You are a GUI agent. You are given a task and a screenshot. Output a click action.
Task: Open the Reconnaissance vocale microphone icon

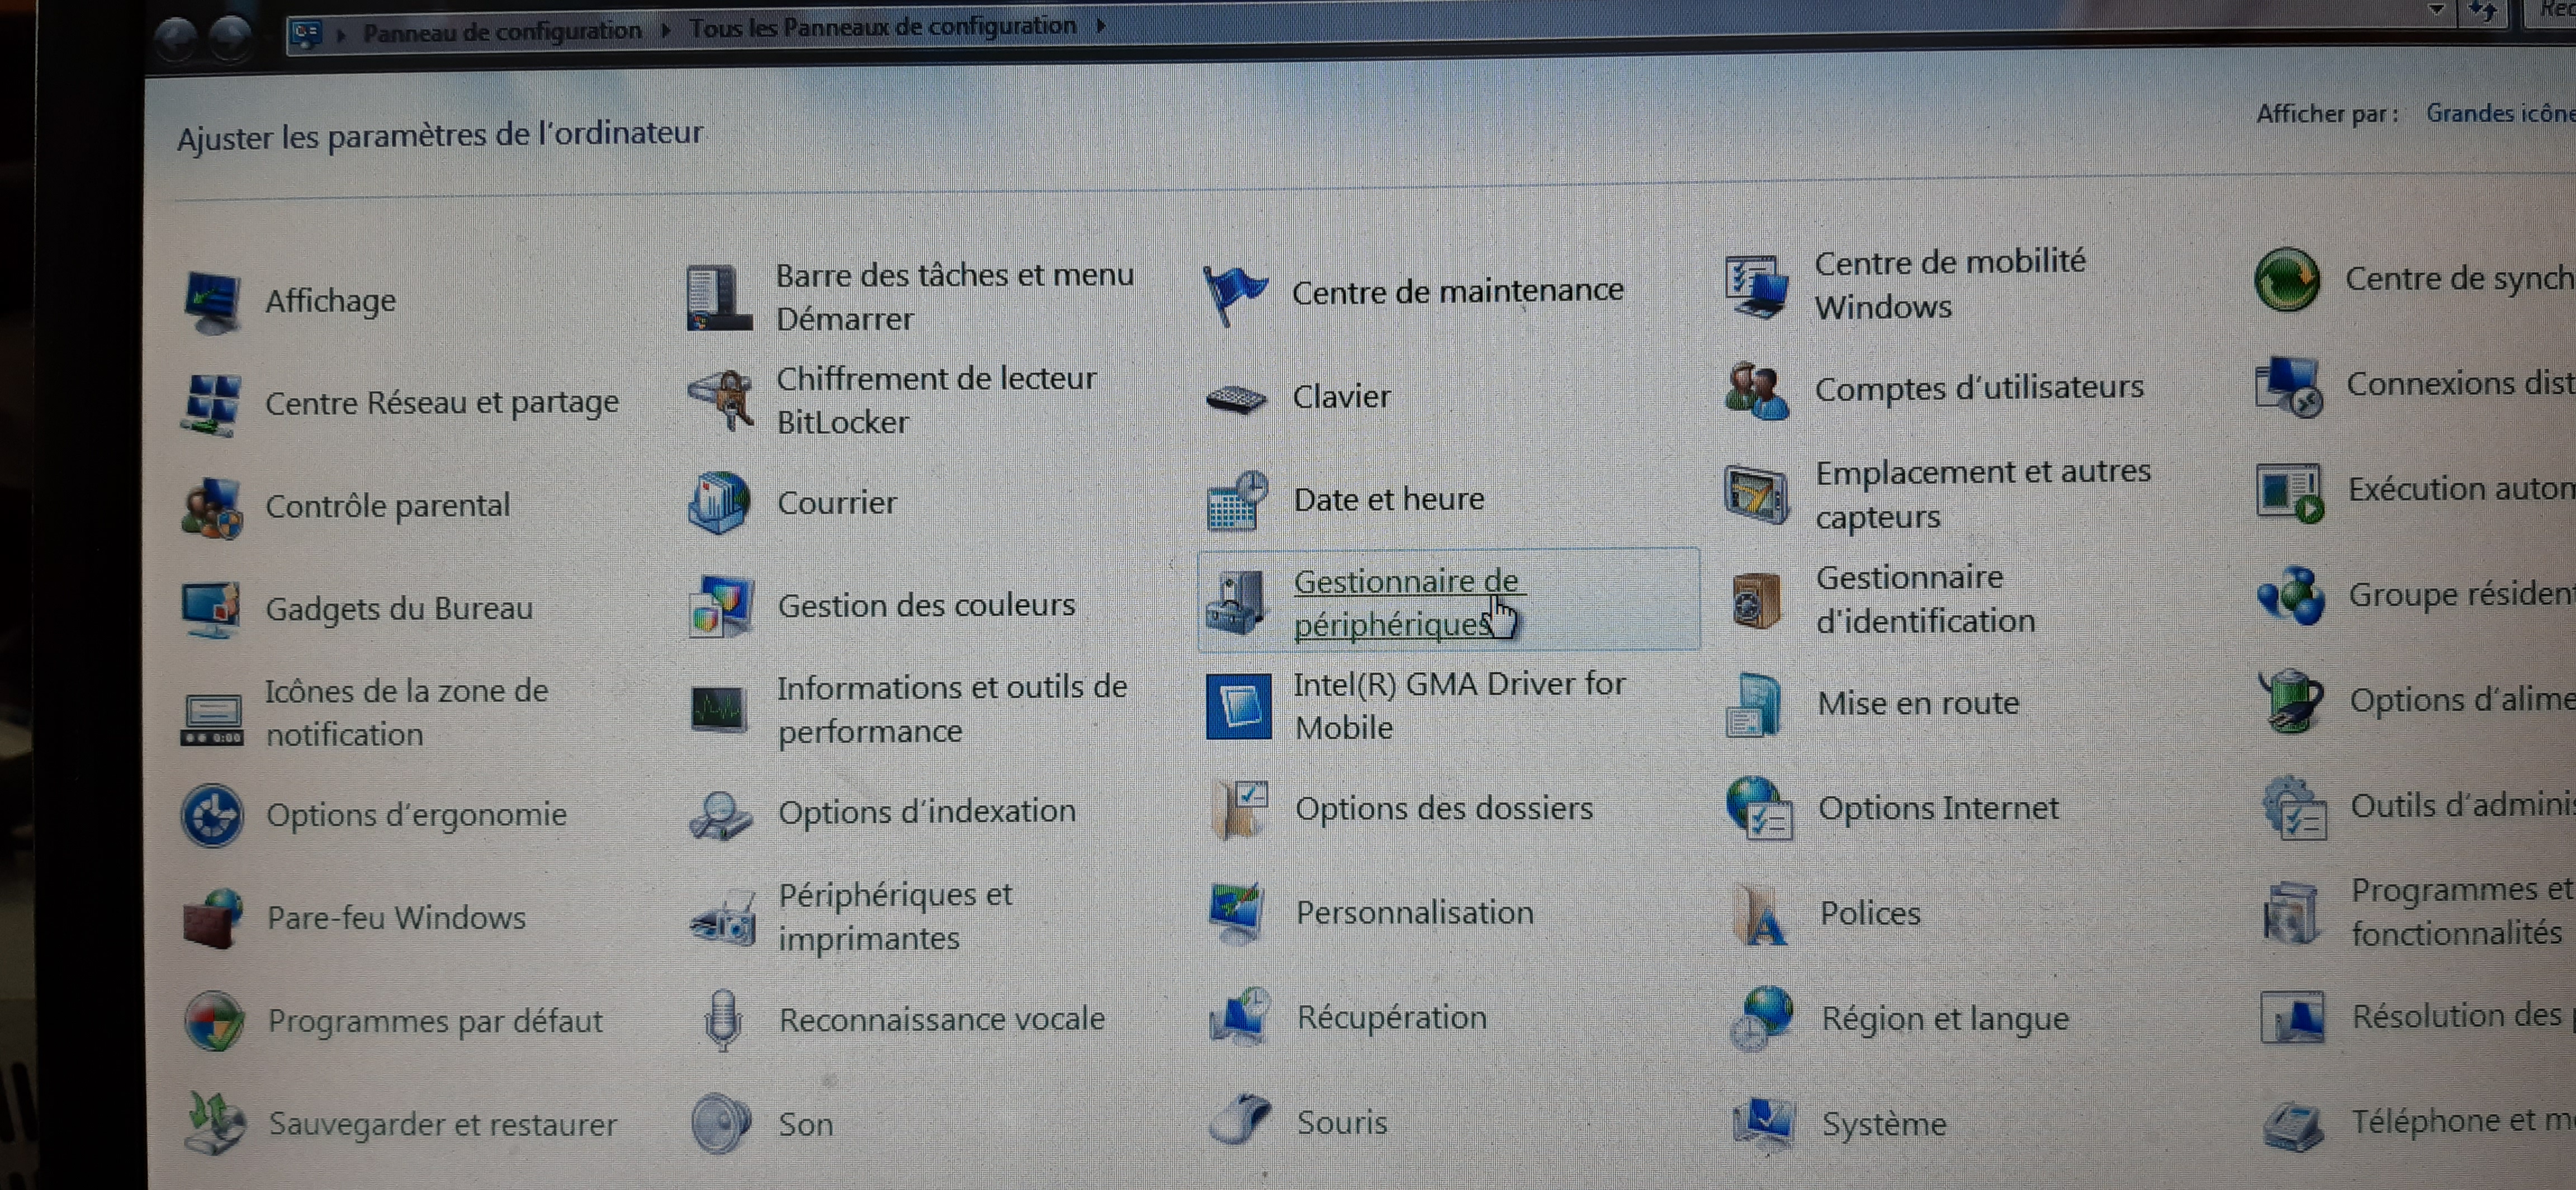722,1020
